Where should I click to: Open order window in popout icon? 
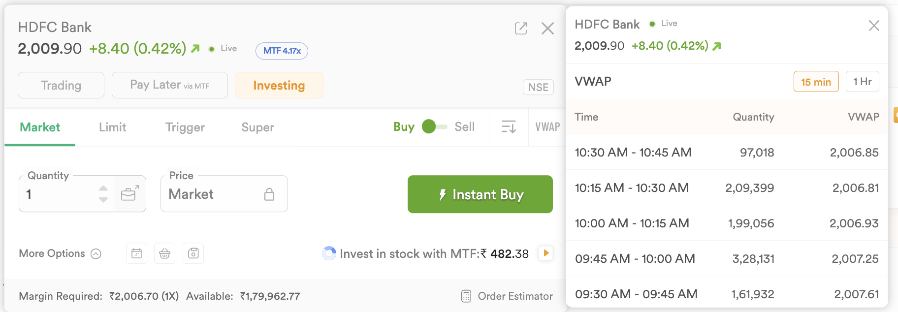pyautogui.click(x=521, y=29)
